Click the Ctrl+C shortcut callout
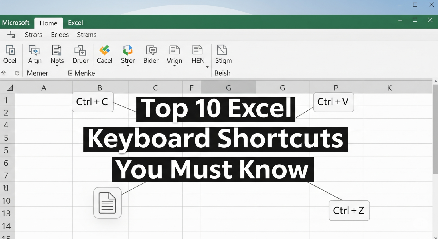The height and width of the screenshot is (239, 438). [x=92, y=102]
